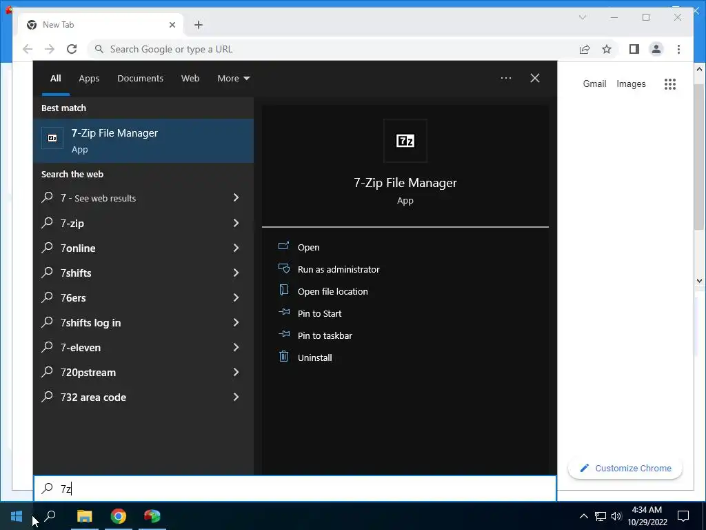
Task: Select the 7-zip web suggestion
Action: click(x=143, y=223)
